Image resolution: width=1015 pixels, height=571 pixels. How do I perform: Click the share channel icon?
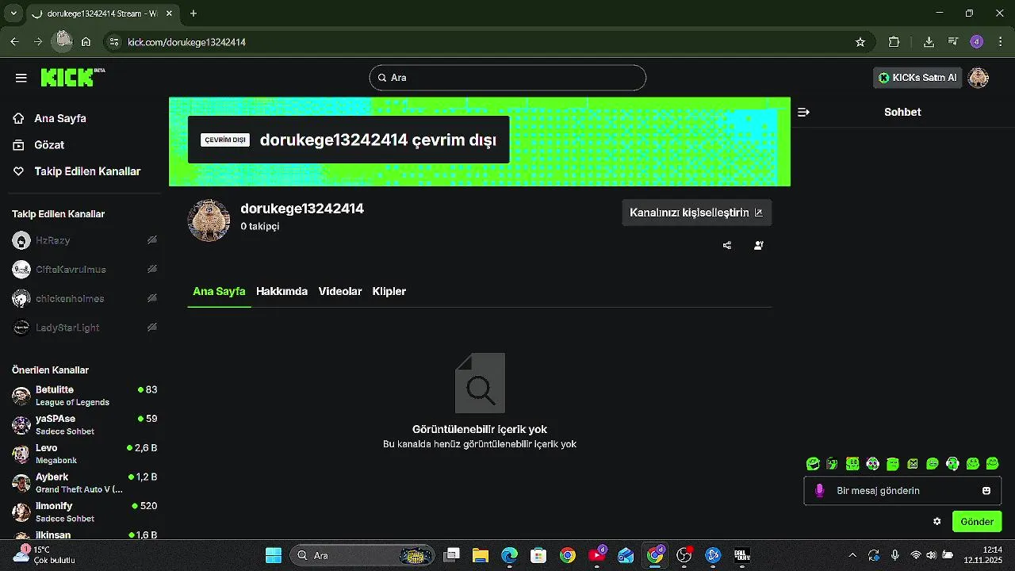pyautogui.click(x=727, y=246)
